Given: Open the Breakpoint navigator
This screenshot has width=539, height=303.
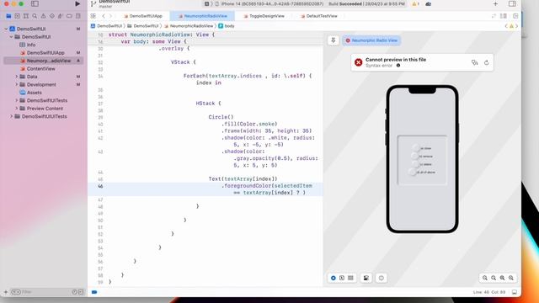Looking at the screenshot, I should (x=69, y=16).
